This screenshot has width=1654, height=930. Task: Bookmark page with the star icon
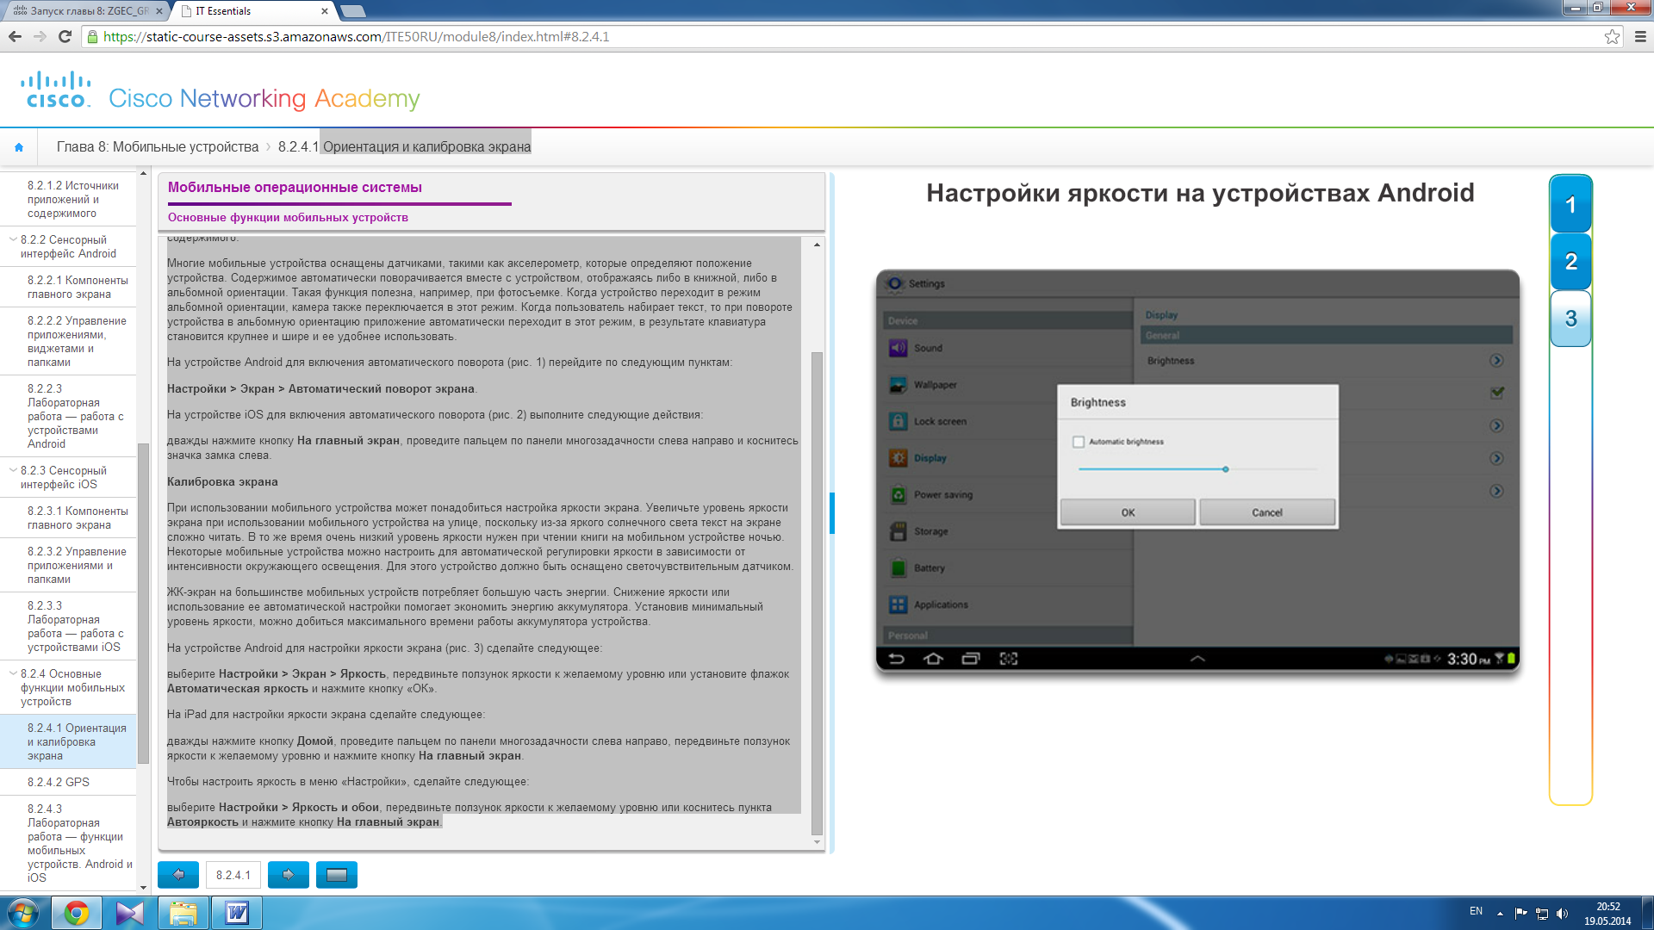point(1612,36)
